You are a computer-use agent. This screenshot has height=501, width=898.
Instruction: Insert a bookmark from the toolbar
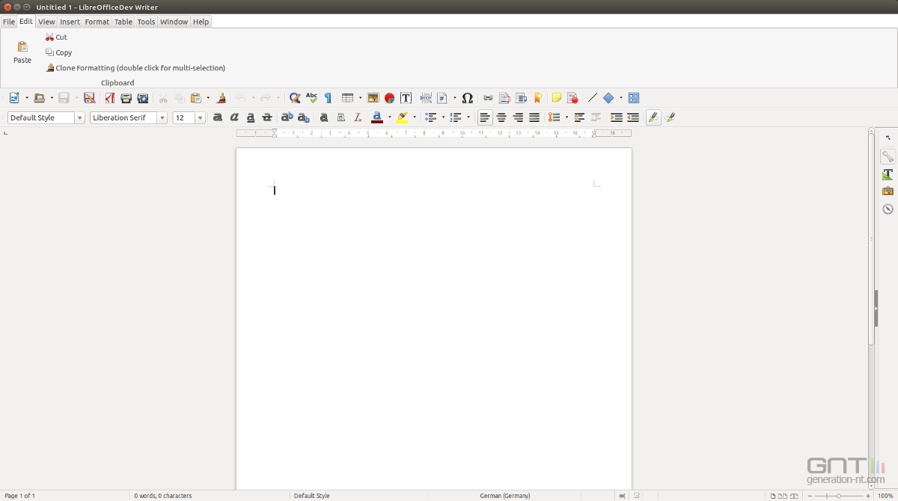(x=537, y=98)
